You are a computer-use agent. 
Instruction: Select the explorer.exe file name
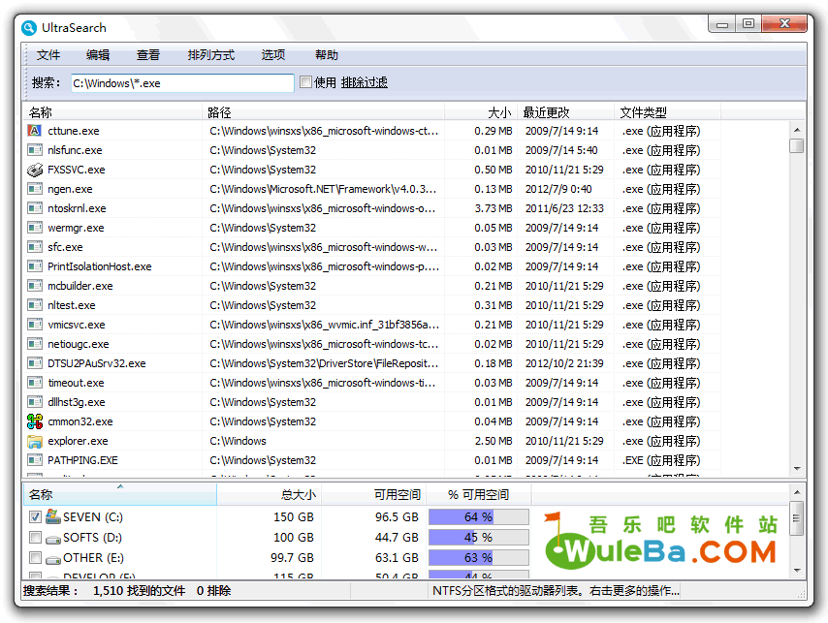(x=78, y=441)
